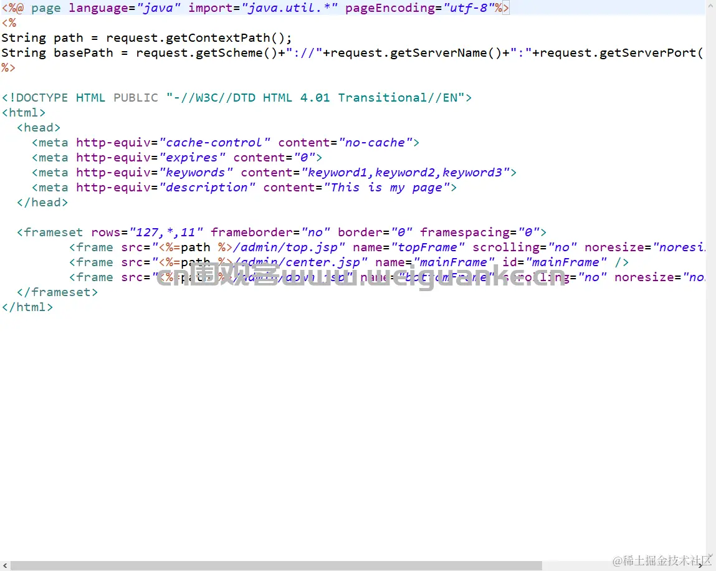Click the '/admin/center.jsp' frame source
Image resolution: width=716 pixels, height=571 pixels.
coord(297,262)
